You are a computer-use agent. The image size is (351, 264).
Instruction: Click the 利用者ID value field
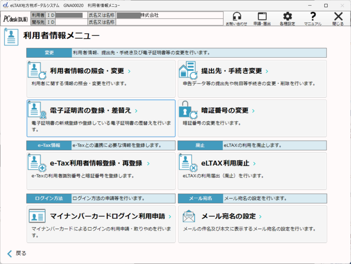click(71, 15)
